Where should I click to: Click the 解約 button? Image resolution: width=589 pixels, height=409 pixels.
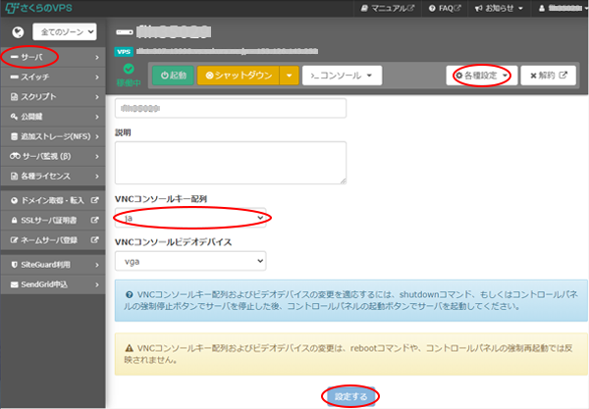coord(548,76)
